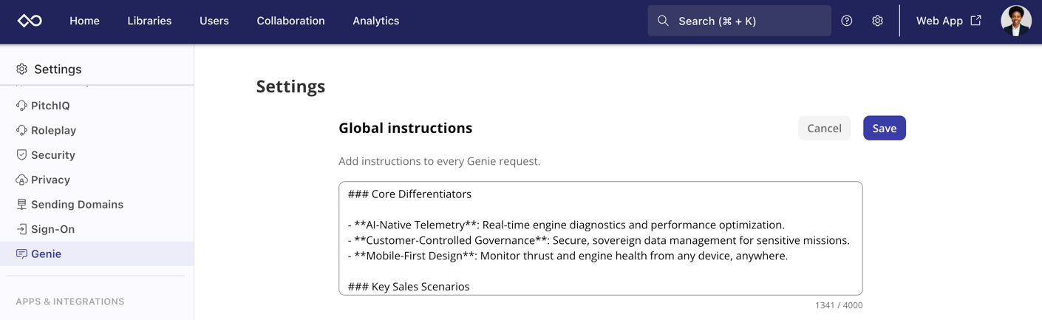Screen dimensions: 1042x320
Task: Click the AI-Native Telemetry line
Action: pyautogui.click(x=566, y=225)
